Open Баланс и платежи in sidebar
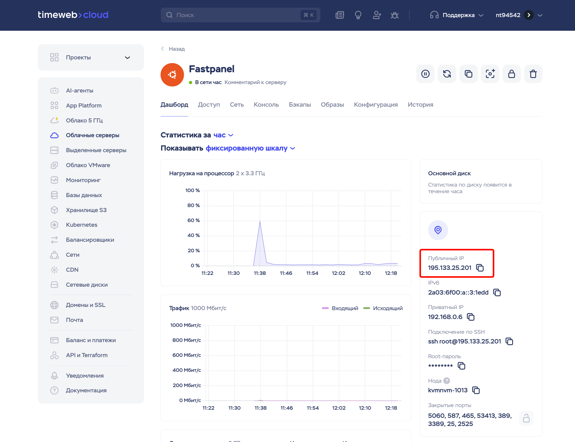 [x=91, y=340]
